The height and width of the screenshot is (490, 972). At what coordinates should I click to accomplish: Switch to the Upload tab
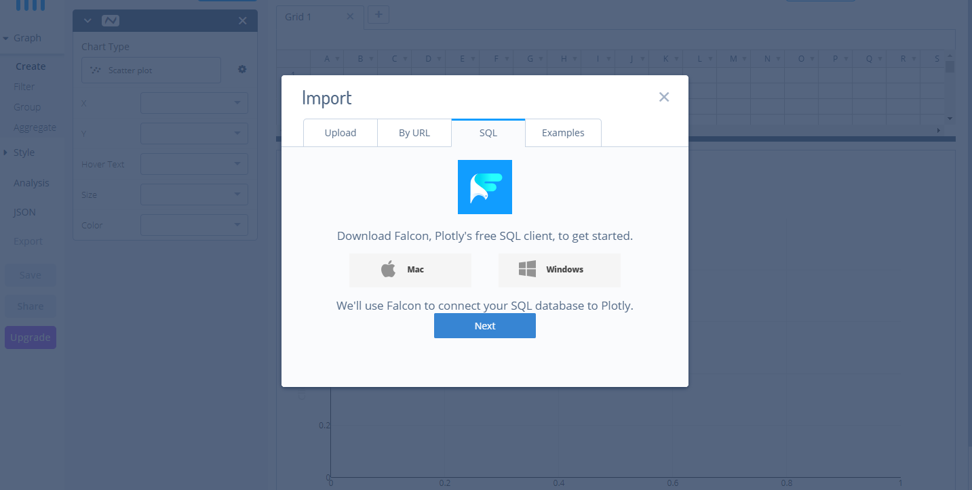pos(341,133)
